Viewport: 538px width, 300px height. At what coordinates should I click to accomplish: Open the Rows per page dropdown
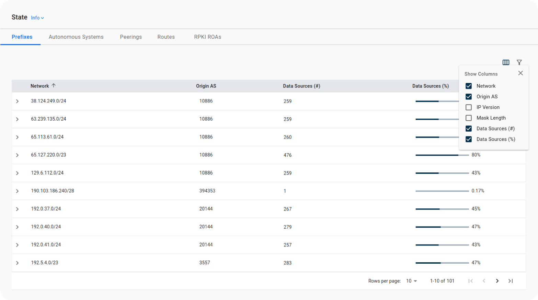tap(411, 281)
